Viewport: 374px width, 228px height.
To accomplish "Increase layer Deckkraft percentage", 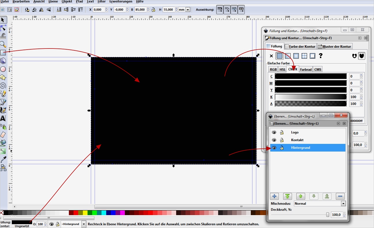I will pos(344,213).
